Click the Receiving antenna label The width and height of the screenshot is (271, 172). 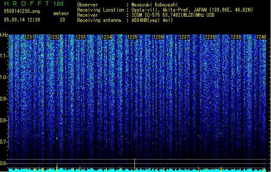(x=99, y=20)
